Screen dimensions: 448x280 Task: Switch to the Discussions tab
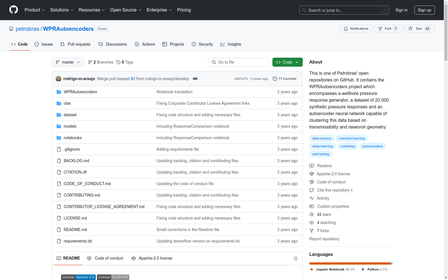tap(113, 44)
